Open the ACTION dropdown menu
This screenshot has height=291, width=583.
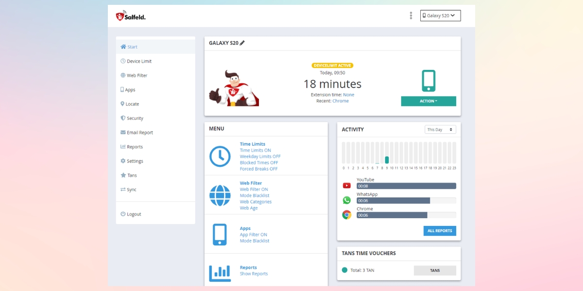point(428,101)
